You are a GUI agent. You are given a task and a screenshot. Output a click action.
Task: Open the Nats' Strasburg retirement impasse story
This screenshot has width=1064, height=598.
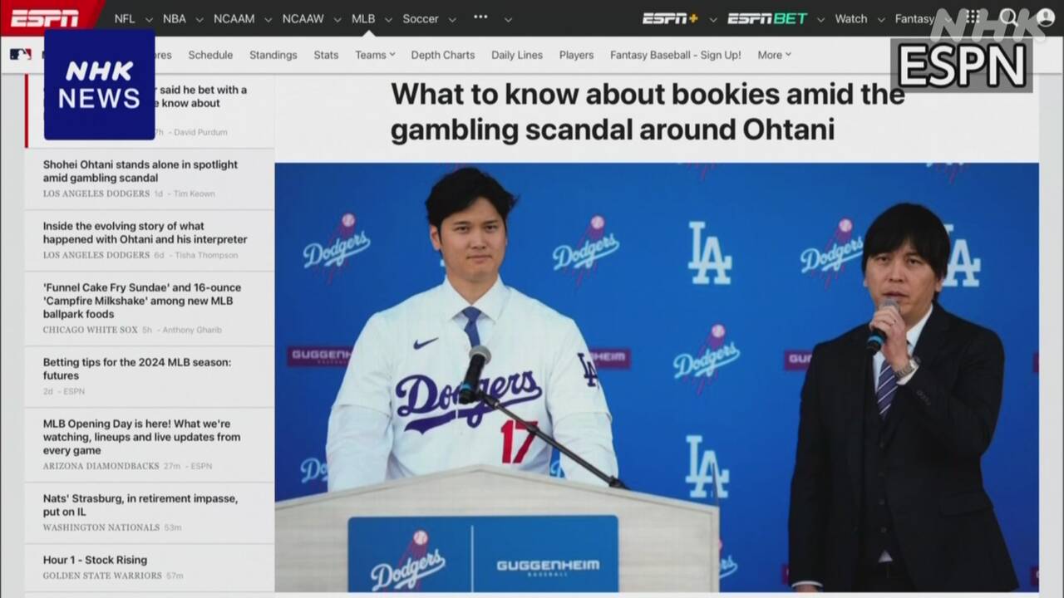coord(140,505)
